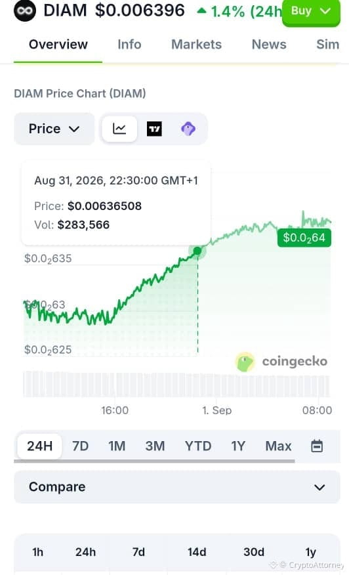Switch chart range to 7D
This screenshot has height=575, width=349.
[x=80, y=446]
